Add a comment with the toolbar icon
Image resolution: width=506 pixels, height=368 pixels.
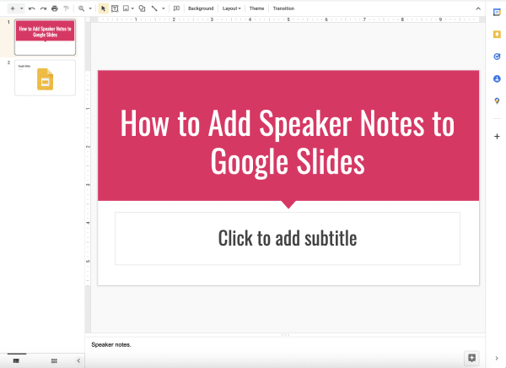click(176, 8)
